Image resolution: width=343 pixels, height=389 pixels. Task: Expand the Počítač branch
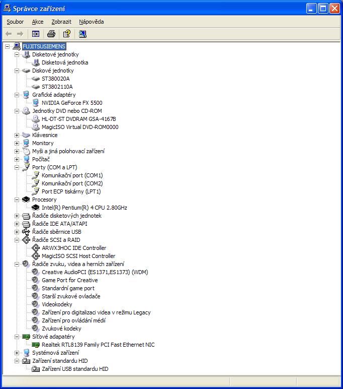(17, 159)
